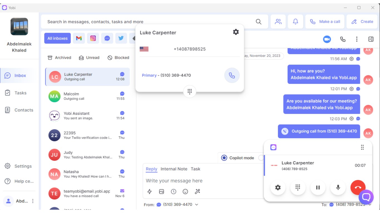380x213 pixels.
Task: Click the Create button
Action: coord(362,22)
